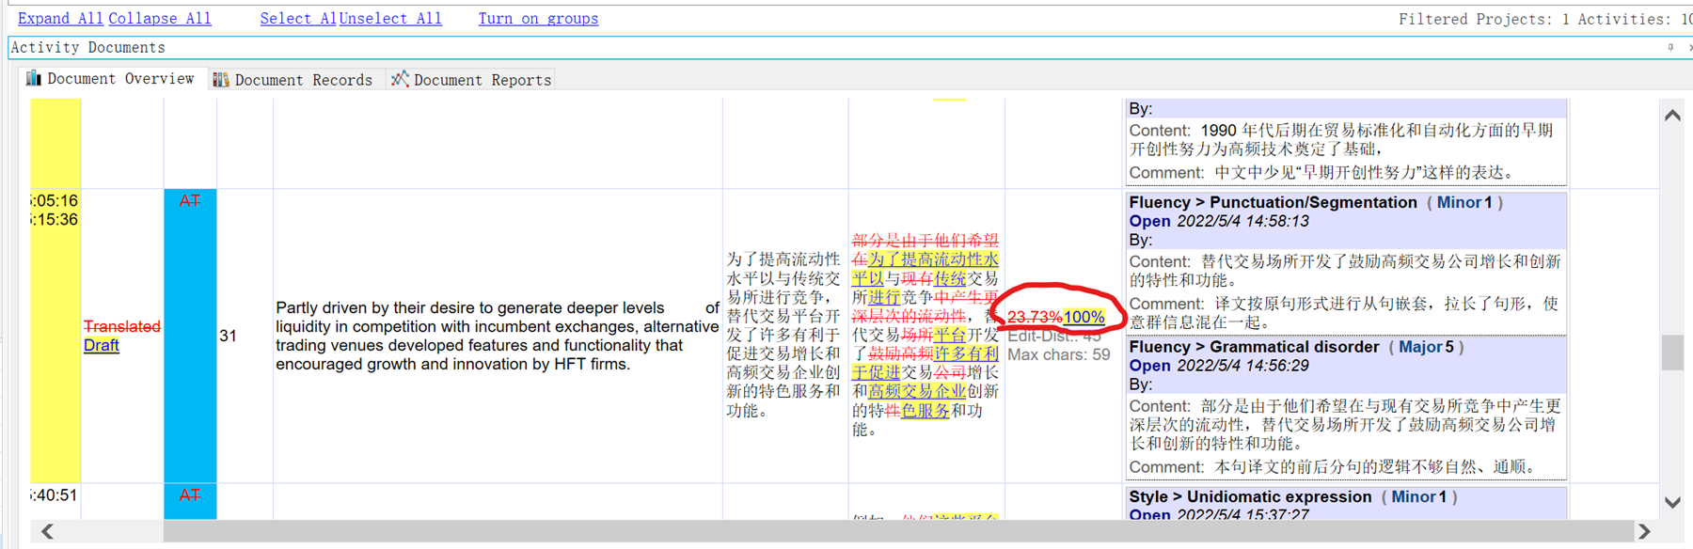Click the struck-through Translated status
The image size is (1693, 549).
pos(122,326)
